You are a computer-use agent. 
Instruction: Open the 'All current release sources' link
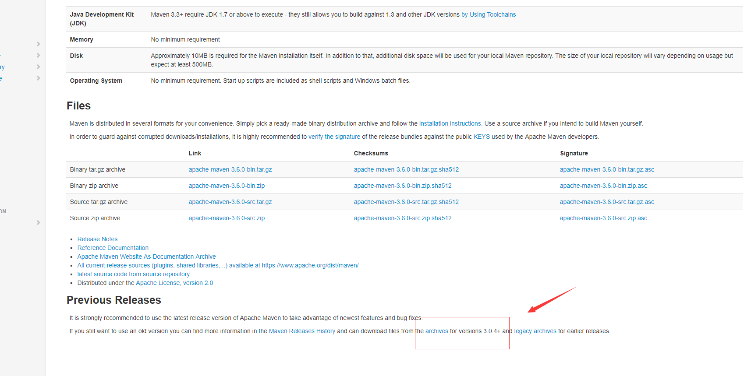click(x=218, y=265)
